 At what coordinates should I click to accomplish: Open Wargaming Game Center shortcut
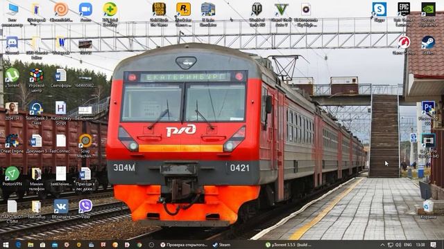coord(404,42)
